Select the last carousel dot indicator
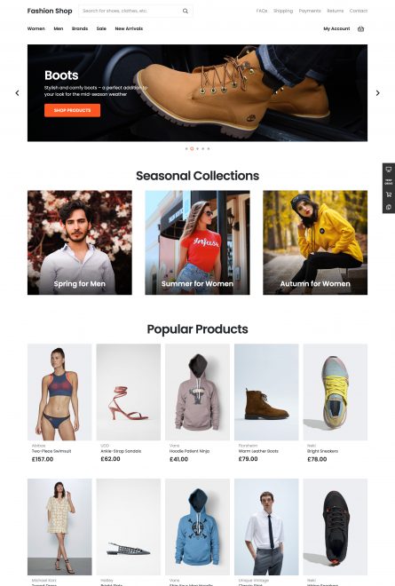The image size is (395, 586). click(209, 149)
